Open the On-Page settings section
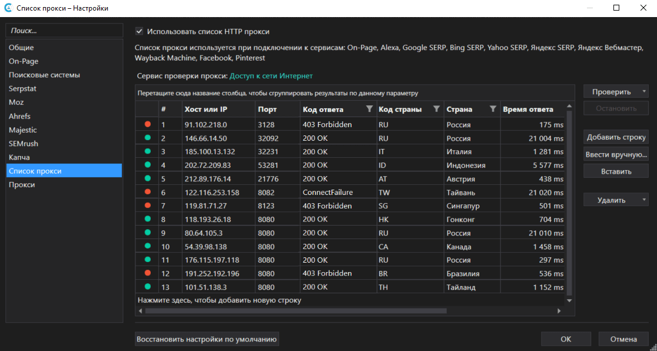657x351 pixels. coord(64,61)
